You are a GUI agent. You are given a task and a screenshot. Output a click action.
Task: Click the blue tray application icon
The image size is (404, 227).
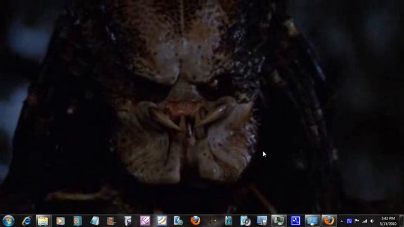(x=349, y=221)
